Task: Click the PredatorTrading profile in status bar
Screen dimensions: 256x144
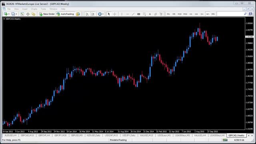Action: point(118,140)
